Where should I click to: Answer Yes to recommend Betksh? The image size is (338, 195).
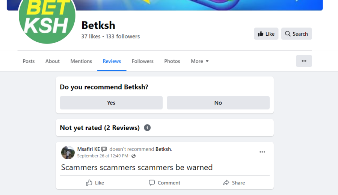[111, 103]
